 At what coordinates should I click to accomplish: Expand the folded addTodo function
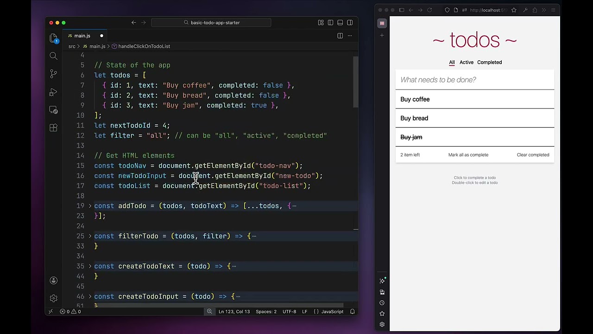(x=90, y=206)
